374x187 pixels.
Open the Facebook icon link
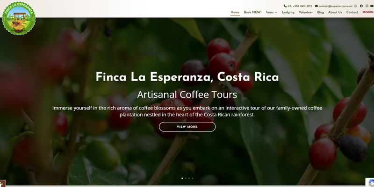click(361, 6)
